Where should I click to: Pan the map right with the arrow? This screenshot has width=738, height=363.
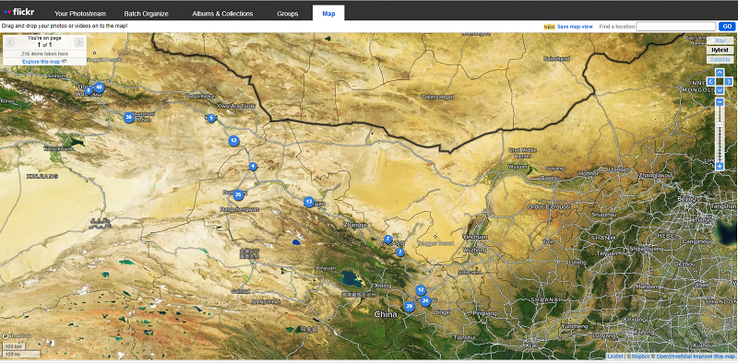point(729,81)
